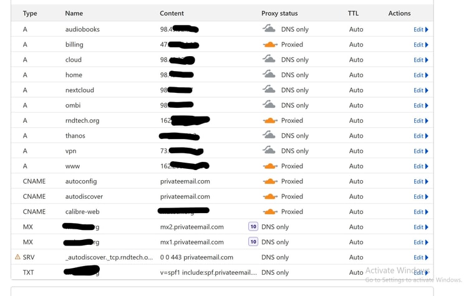Click the warning triangle beside SRV record
Screen dimensions: 474x296
(17, 257)
